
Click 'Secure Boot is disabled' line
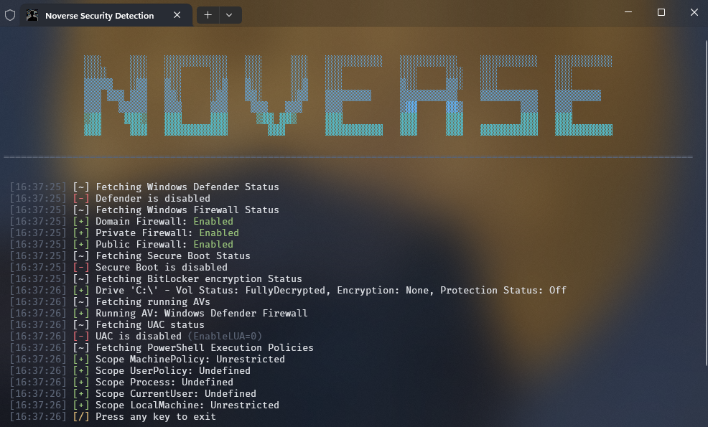118,268
